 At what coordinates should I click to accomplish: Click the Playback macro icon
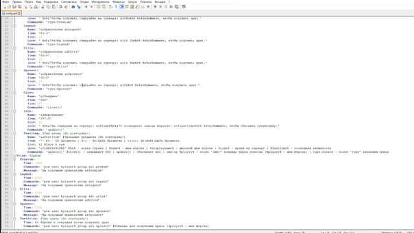click(x=166, y=6)
